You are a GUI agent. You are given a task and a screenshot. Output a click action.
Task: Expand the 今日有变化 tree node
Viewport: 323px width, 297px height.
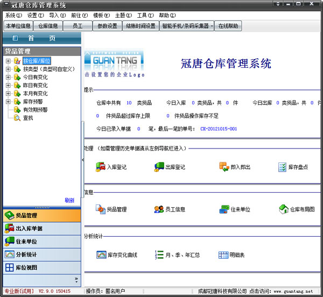(x=8, y=77)
